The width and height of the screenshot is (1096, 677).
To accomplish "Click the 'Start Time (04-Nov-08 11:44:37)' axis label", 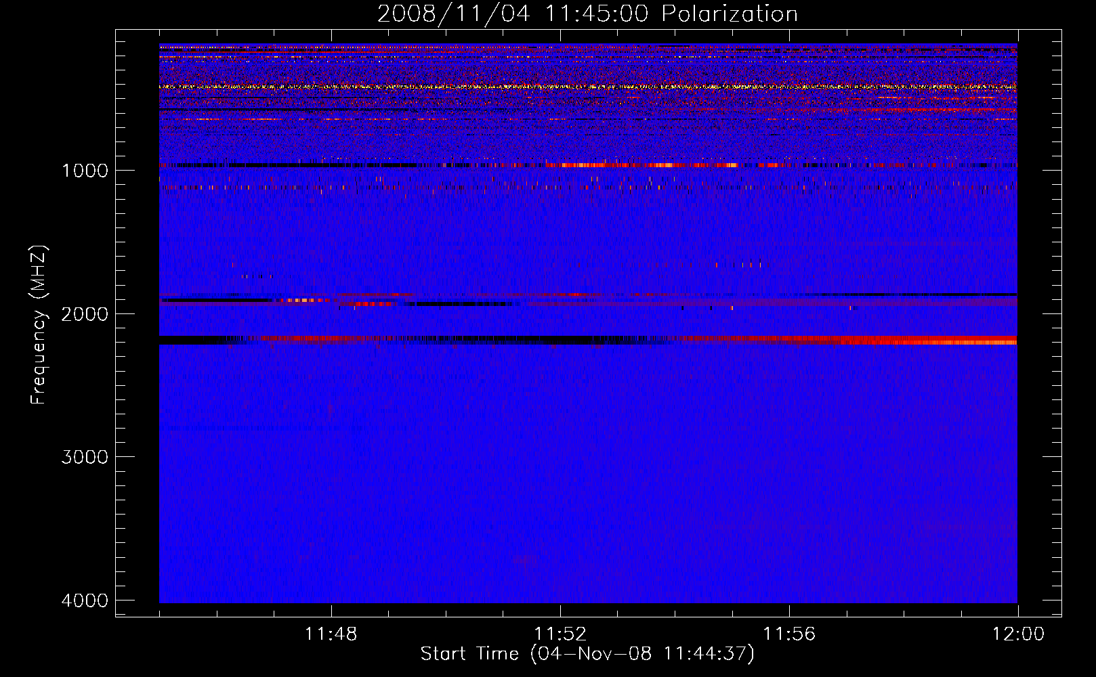I will click(x=587, y=654).
